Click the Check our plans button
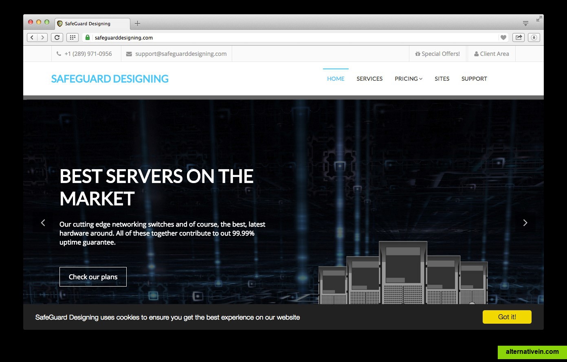Image resolution: width=567 pixels, height=362 pixels. pos(93,277)
